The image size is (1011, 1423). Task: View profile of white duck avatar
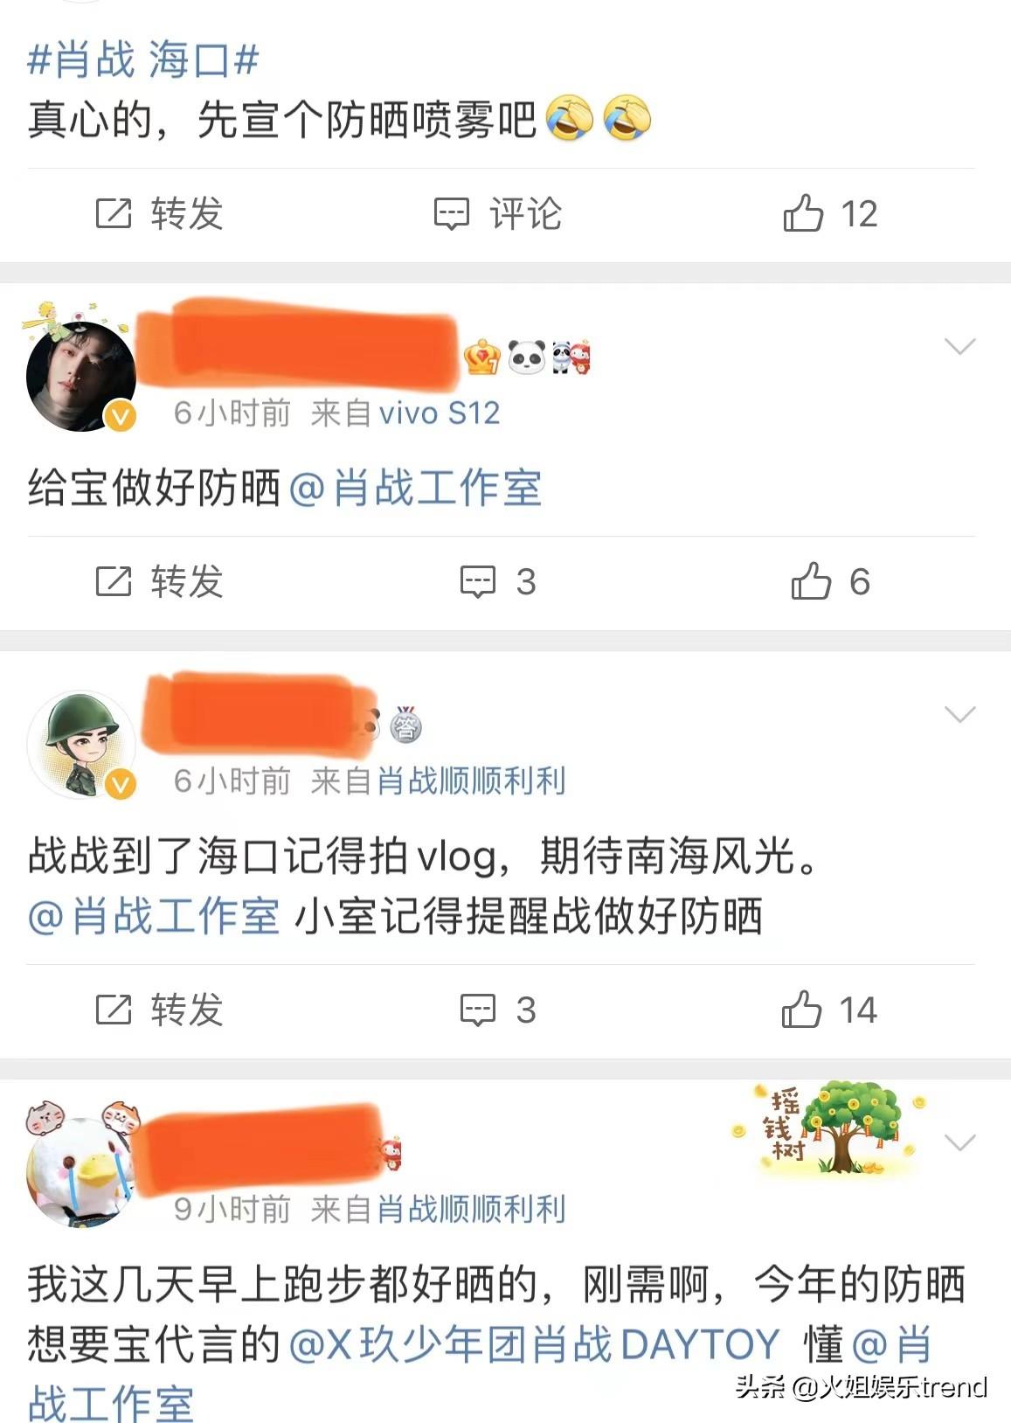tap(81, 1171)
